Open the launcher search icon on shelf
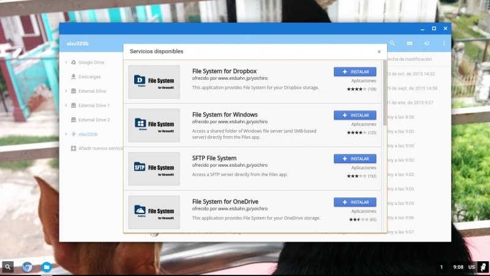490x276 pixels. 8,267
